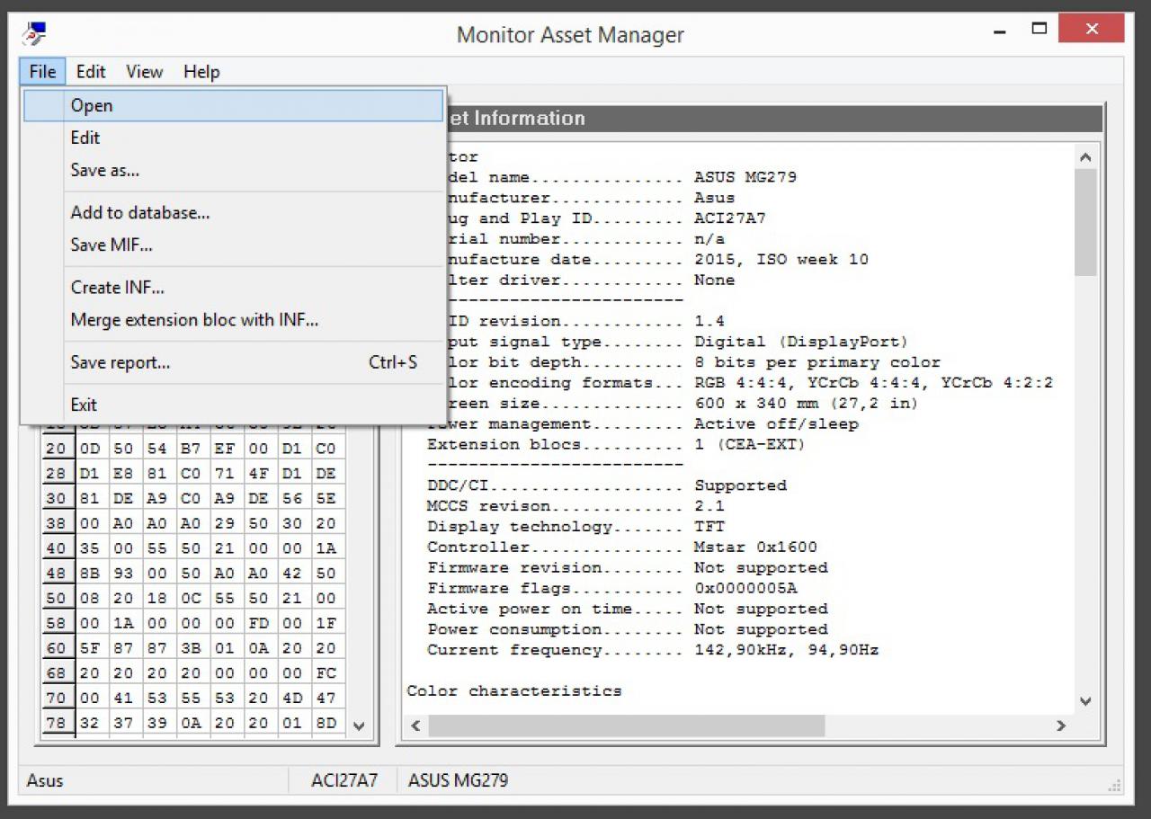This screenshot has height=819, width=1151.
Task: Click horizontal scroll right arrow
Action: pos(1062,725)
